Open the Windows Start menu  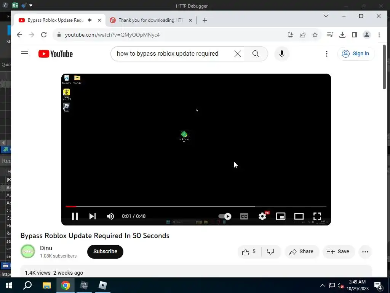tap(9, 285)
